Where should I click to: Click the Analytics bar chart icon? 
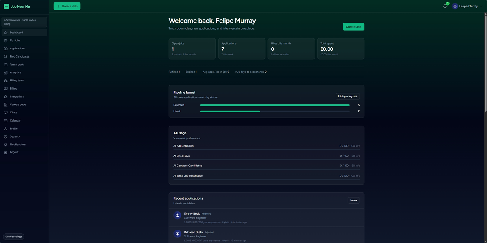(x=6, y=72)
